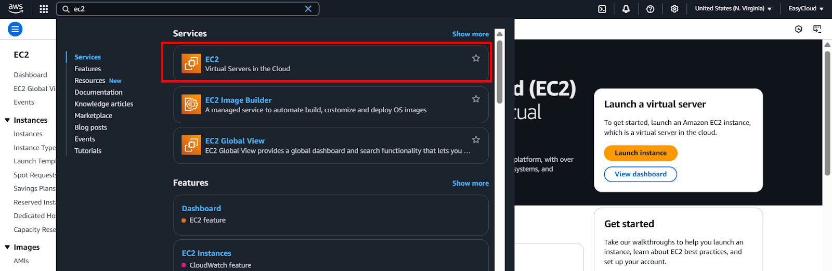The width and height of the screenshot is (832, 271).
Task: Open the notifications bell icon
Action: [626, 9]
